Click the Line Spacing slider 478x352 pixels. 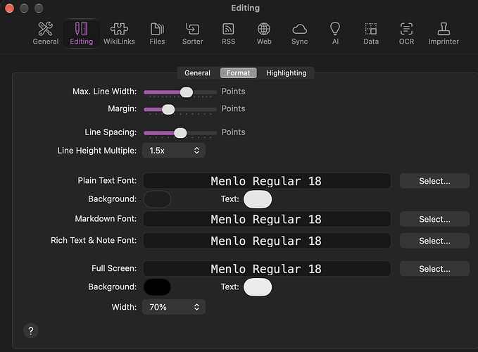180,133
